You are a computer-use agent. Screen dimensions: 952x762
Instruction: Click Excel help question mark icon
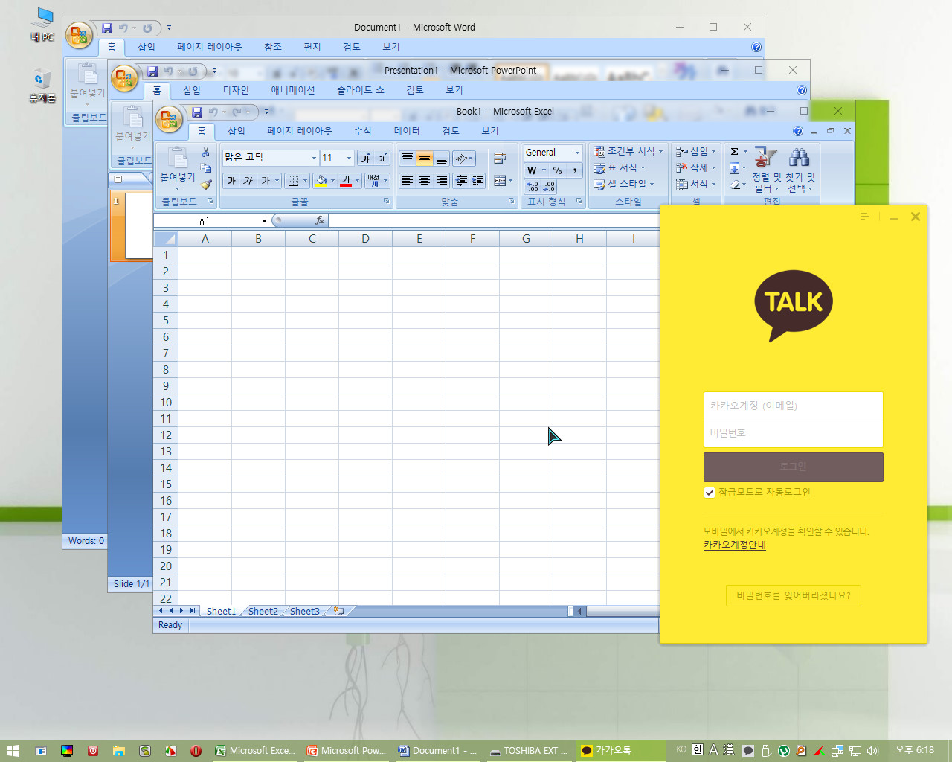[x=798, y=131]
